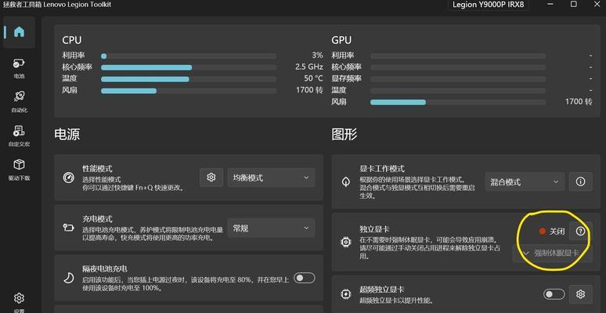Open the 驱动下载 driver download page

click(x=19, y=170)
